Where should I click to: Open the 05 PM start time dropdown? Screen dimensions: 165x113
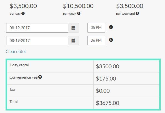(x=96, y=28)
